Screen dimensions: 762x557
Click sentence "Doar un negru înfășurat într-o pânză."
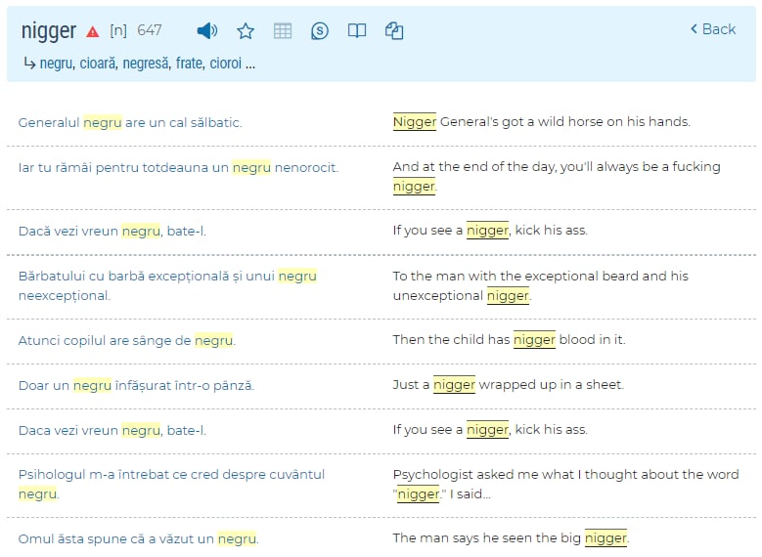(137, 386)
